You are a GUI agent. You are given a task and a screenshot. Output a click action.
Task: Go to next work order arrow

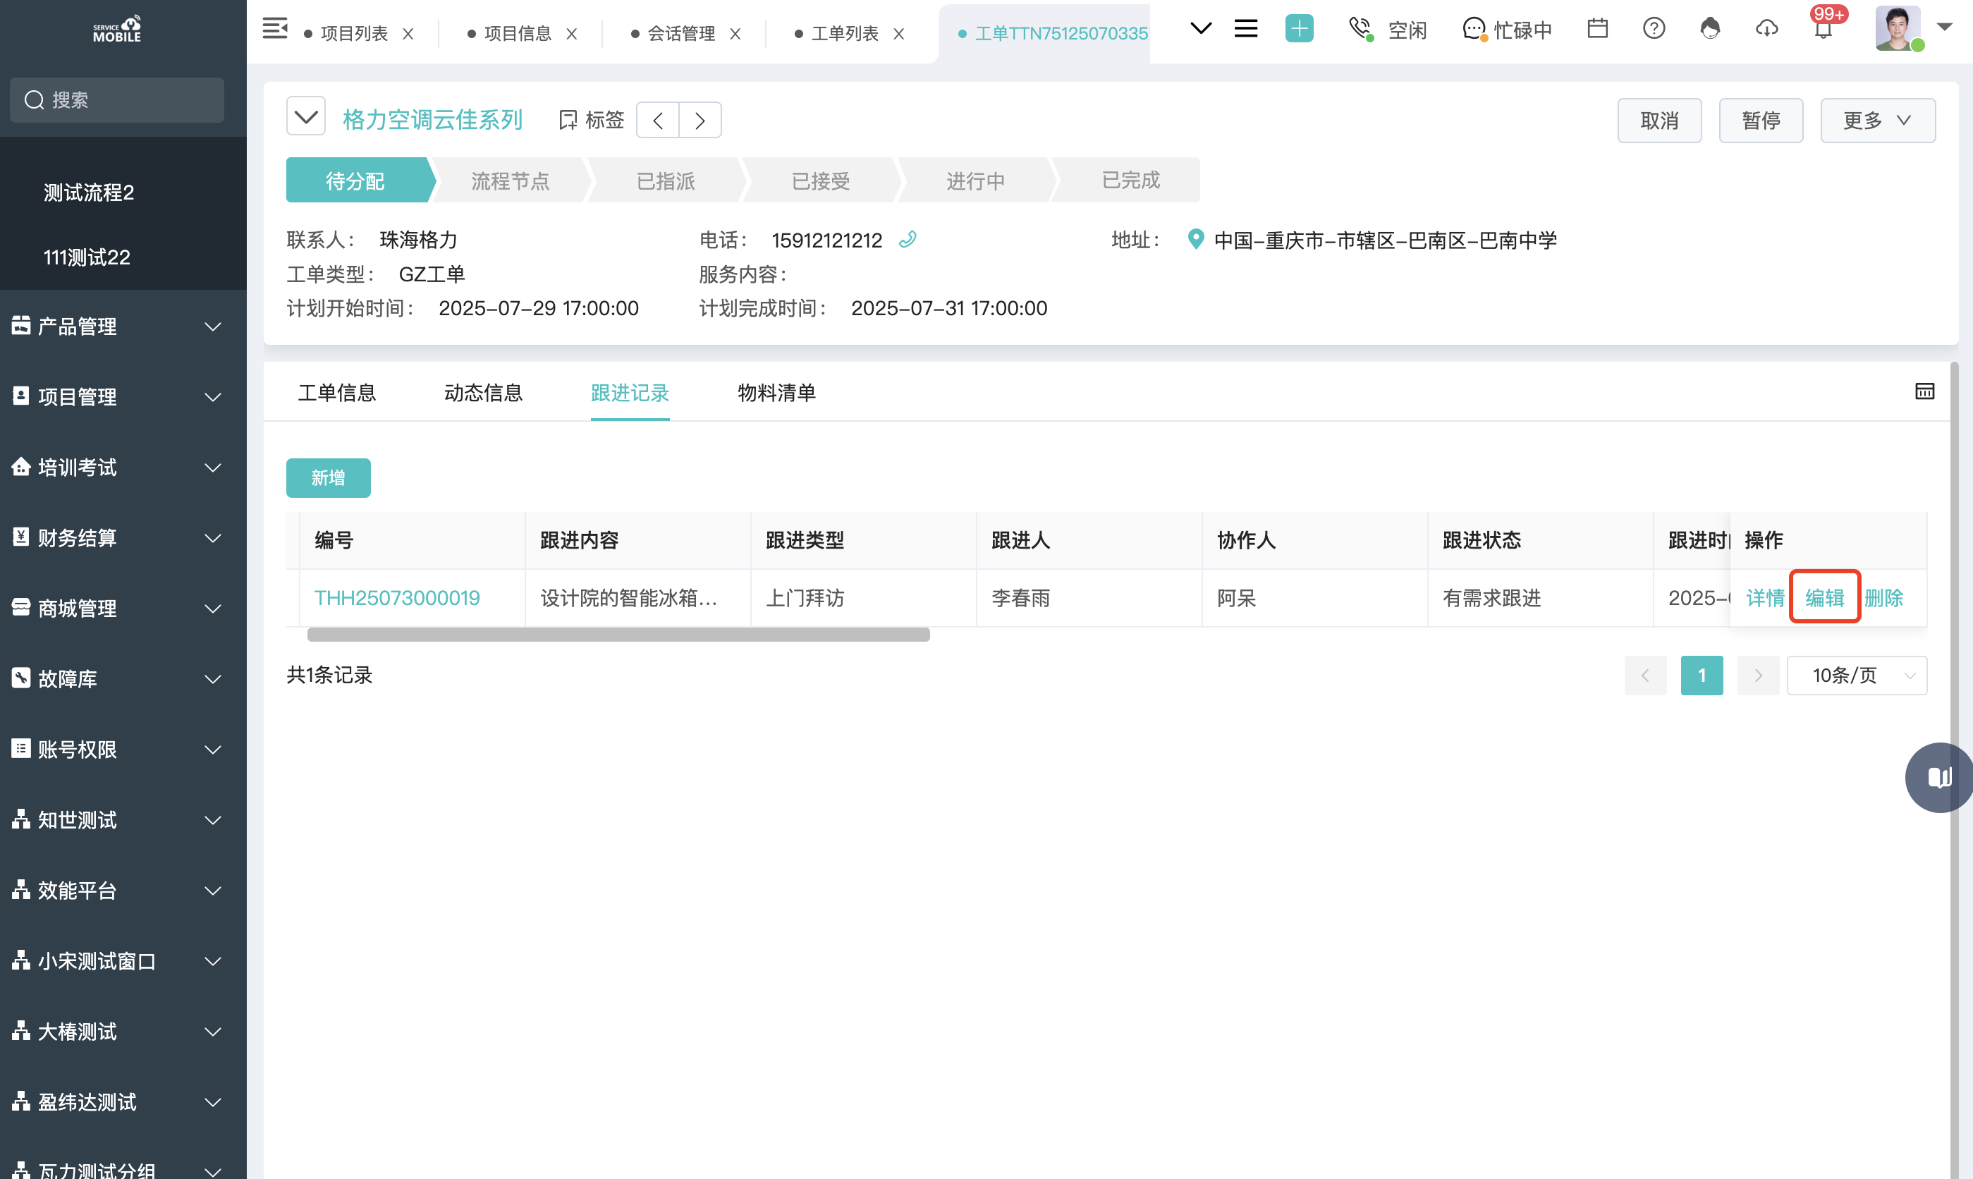(x=700, y=120)
